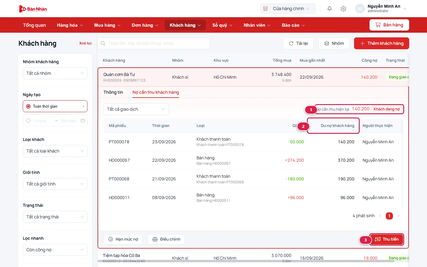Go to next page arrow in debt list
427x267 pixels.
coord(399,216)
